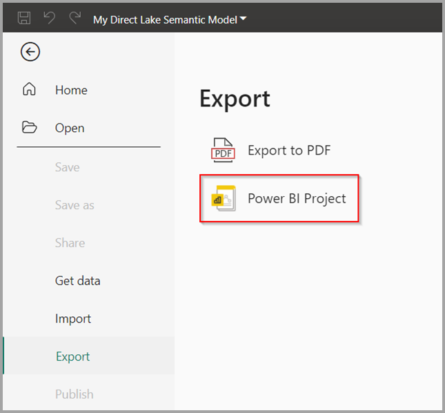Click the Publish menu entry
Viewport: 445px width, 413px height.
75,394
